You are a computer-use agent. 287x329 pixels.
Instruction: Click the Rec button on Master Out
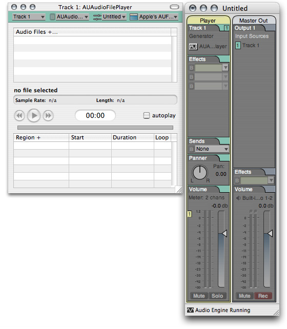pos(263,296)
